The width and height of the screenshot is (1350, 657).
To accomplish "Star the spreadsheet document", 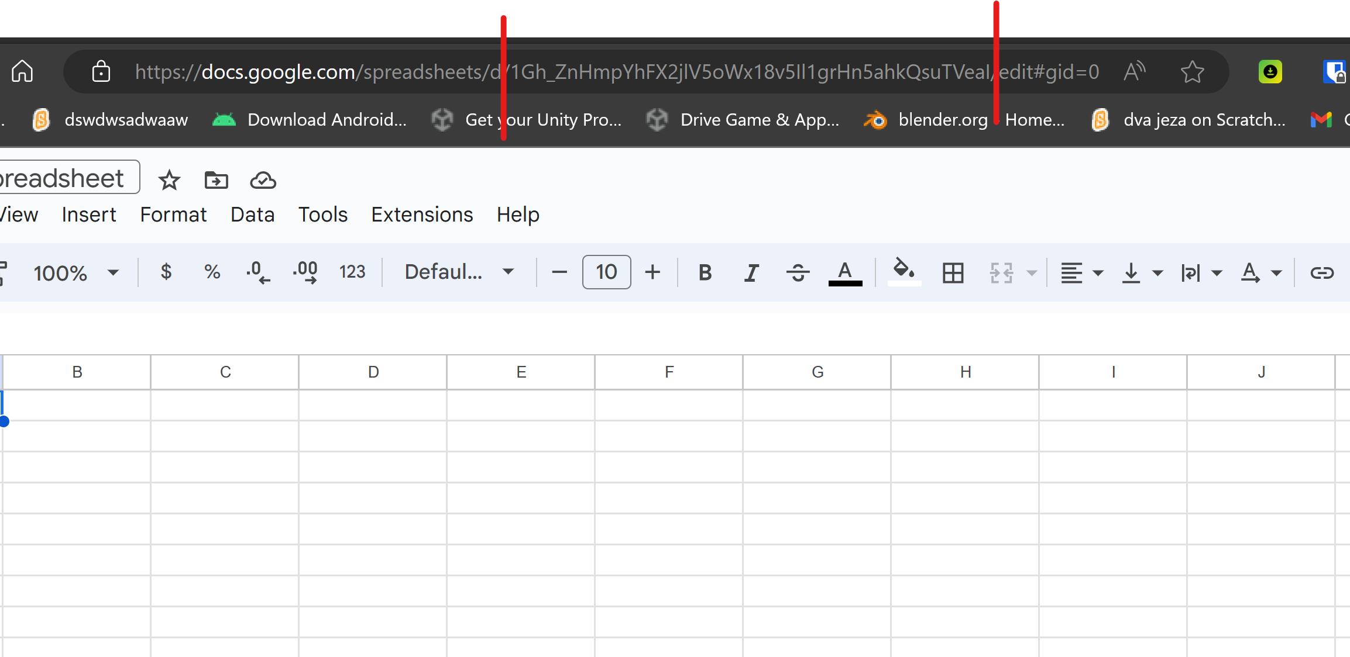I will [x=169, y=180].
